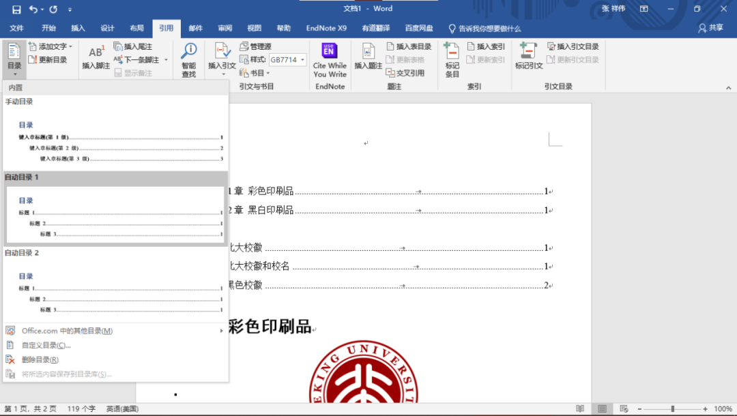Click TOC entry 1章 彩色印刷品

391,191
